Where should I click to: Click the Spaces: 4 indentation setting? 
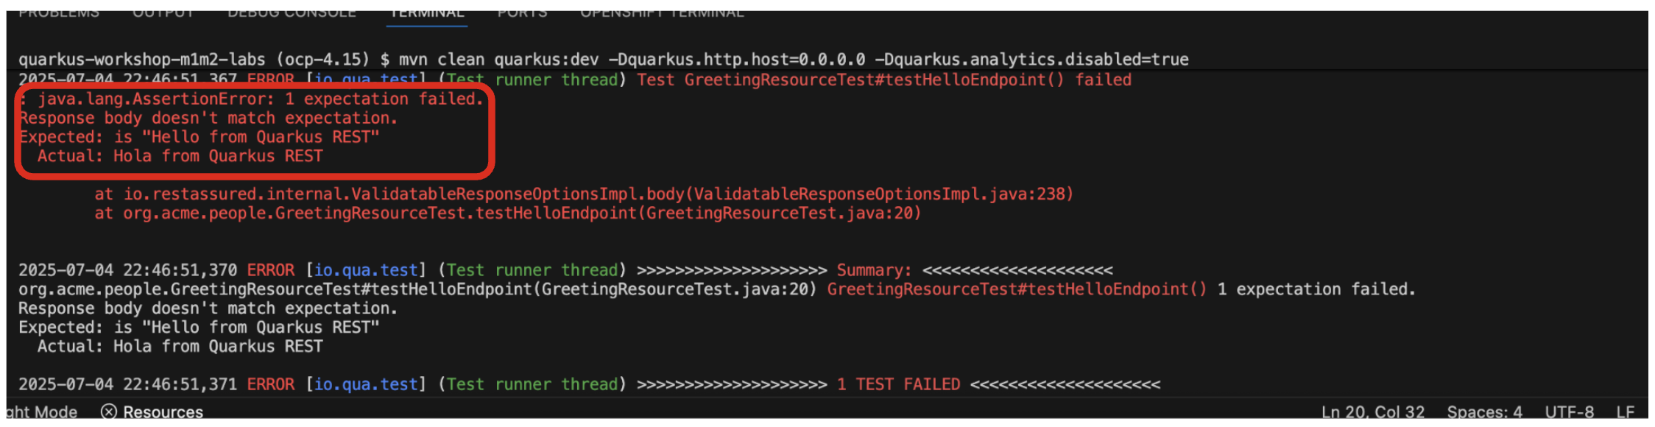[x=1484, y=412]
